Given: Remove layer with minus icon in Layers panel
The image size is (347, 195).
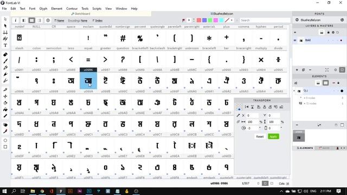Looking at the screenshot, I should (x=310, y=70).
